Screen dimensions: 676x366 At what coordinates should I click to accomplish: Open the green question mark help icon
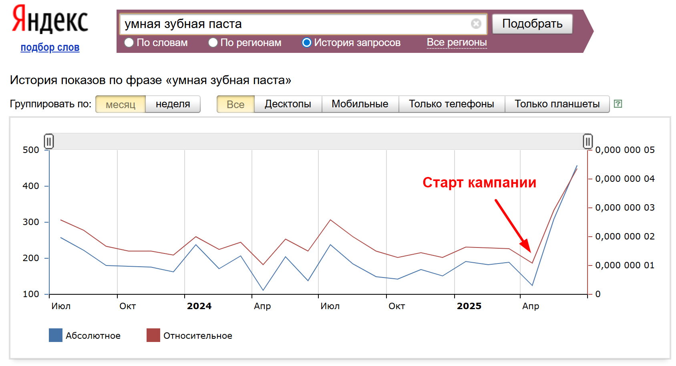click(618, 104)
